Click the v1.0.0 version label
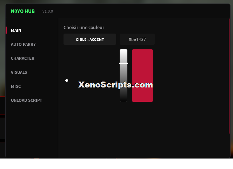 [48, 11]
